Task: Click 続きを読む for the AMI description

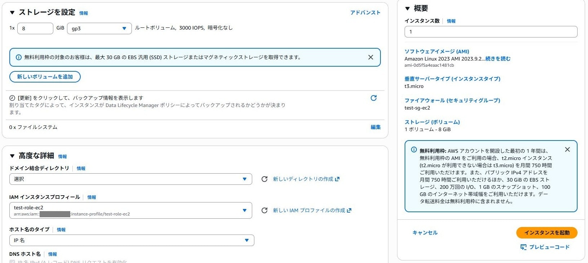Action: coord(498,59)
